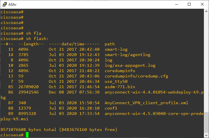Click the length value 3785
The width and height of the screenshot is (209, 138).
pos(23,55)
